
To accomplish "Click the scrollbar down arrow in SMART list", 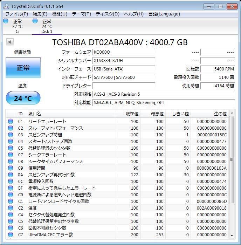I will [232, 236].
